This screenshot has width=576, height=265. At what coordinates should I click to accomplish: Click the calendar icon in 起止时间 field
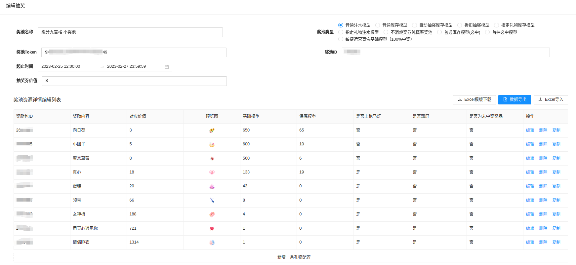click(x=167, y=67)
